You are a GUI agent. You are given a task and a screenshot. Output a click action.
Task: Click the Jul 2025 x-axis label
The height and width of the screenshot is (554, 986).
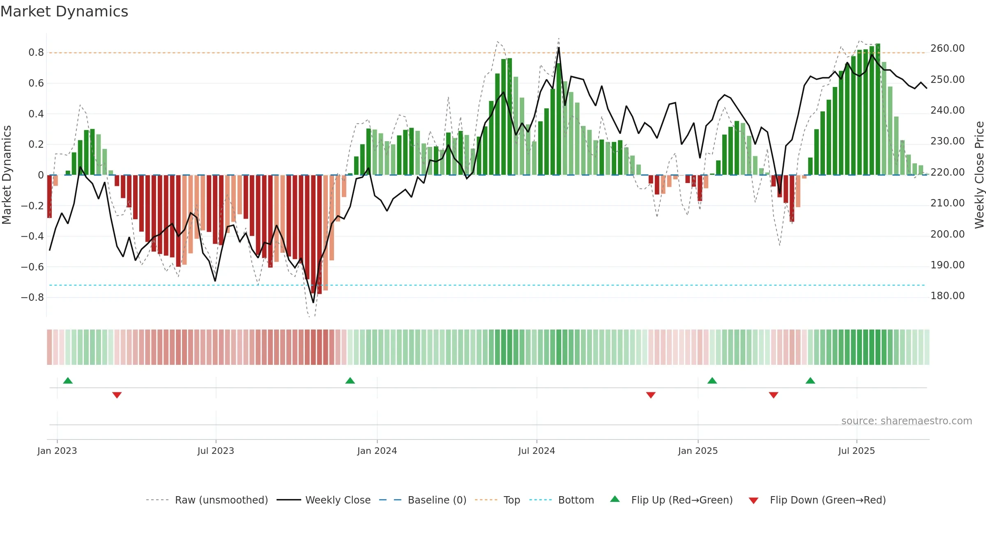[857, 451]
